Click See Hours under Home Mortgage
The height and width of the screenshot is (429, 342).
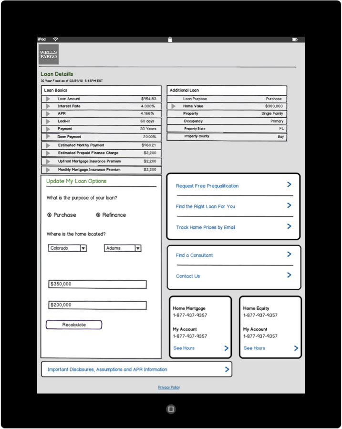pos(184,348)
